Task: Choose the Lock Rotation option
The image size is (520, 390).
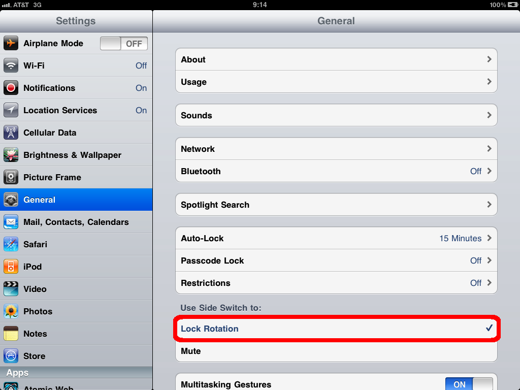Action: pyautogui.click(x=336, y=329)
